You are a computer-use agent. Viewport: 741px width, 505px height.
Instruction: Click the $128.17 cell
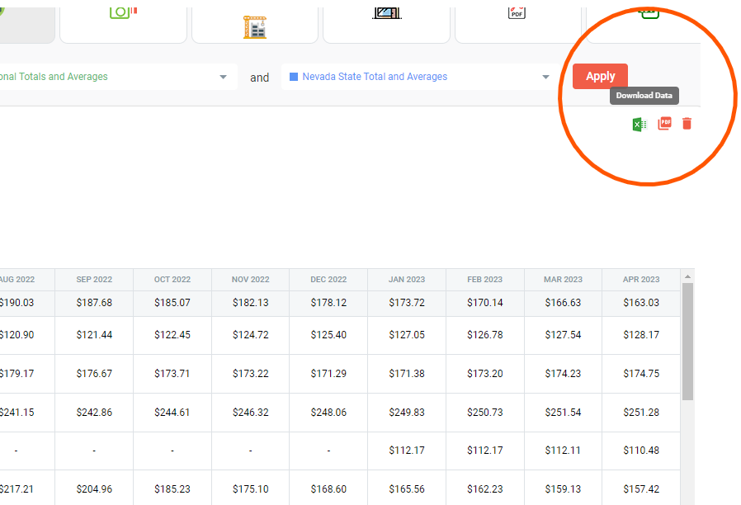coord(641,335)
